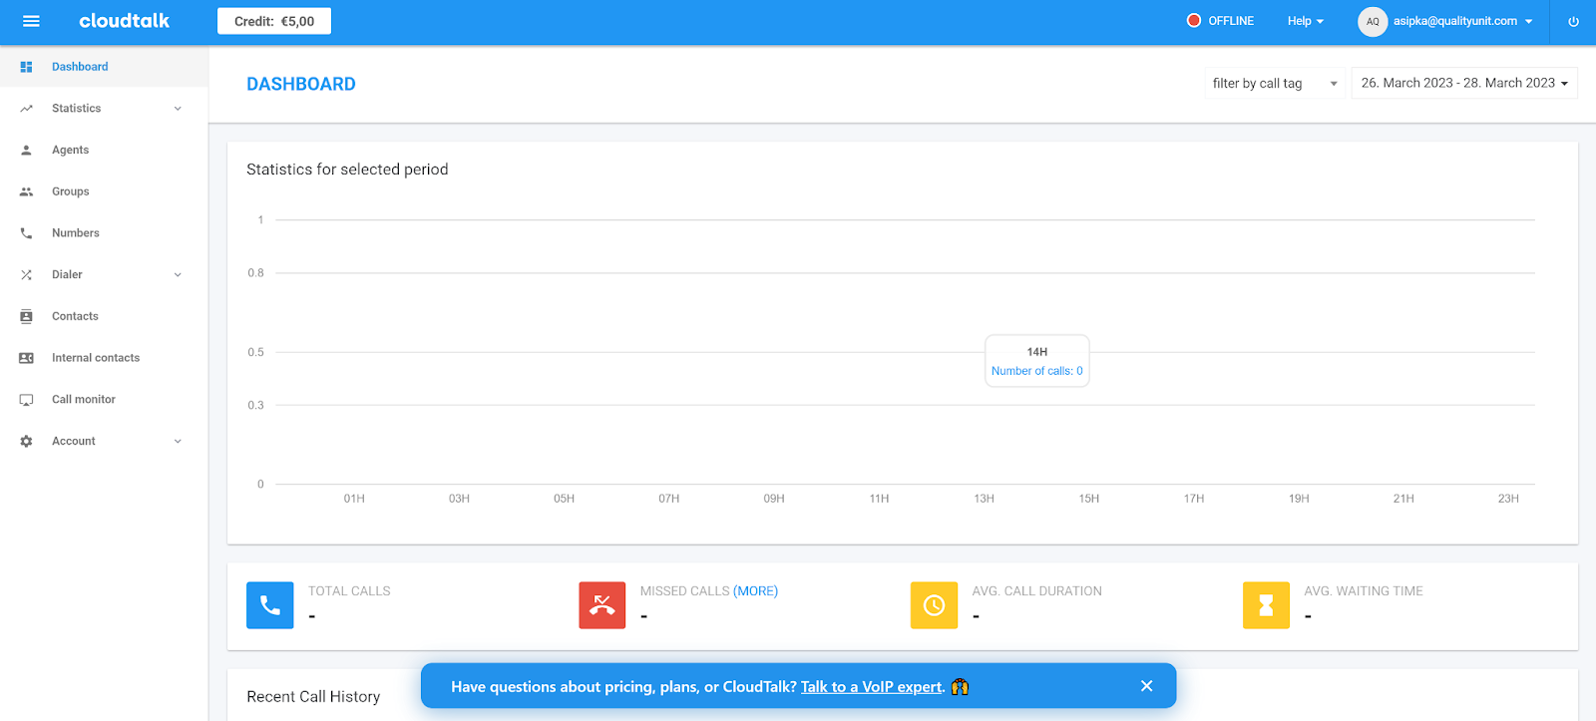Open the date range picker dropdown
The image size is (1596, 721).
coord(1463,84)
